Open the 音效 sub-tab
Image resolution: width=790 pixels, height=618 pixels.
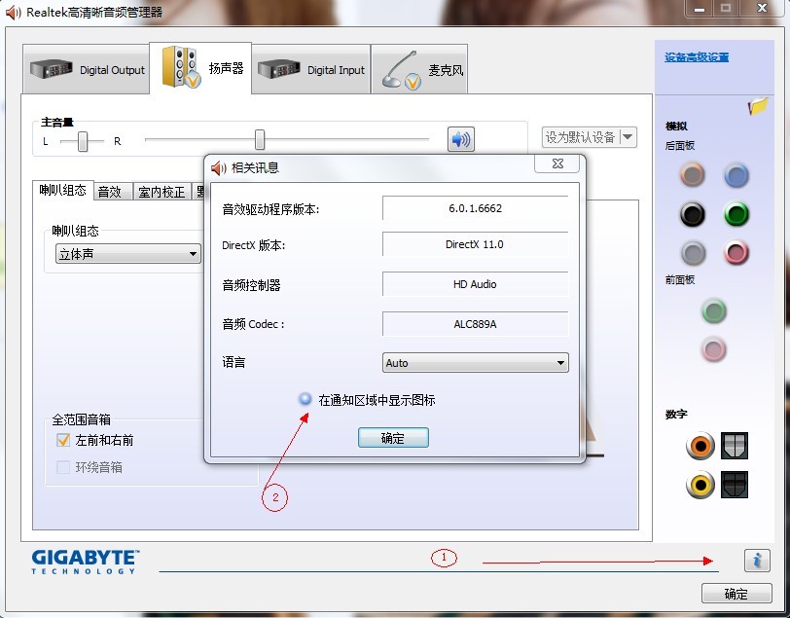pos(113,192)
